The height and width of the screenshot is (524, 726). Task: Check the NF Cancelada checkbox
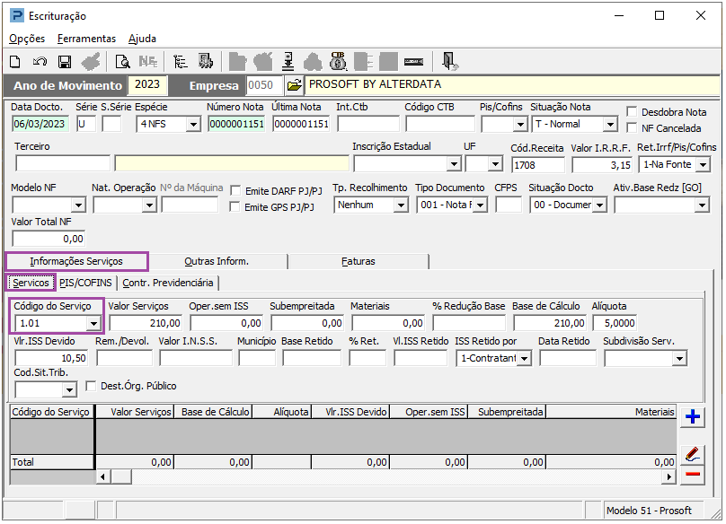coord(632,128)
